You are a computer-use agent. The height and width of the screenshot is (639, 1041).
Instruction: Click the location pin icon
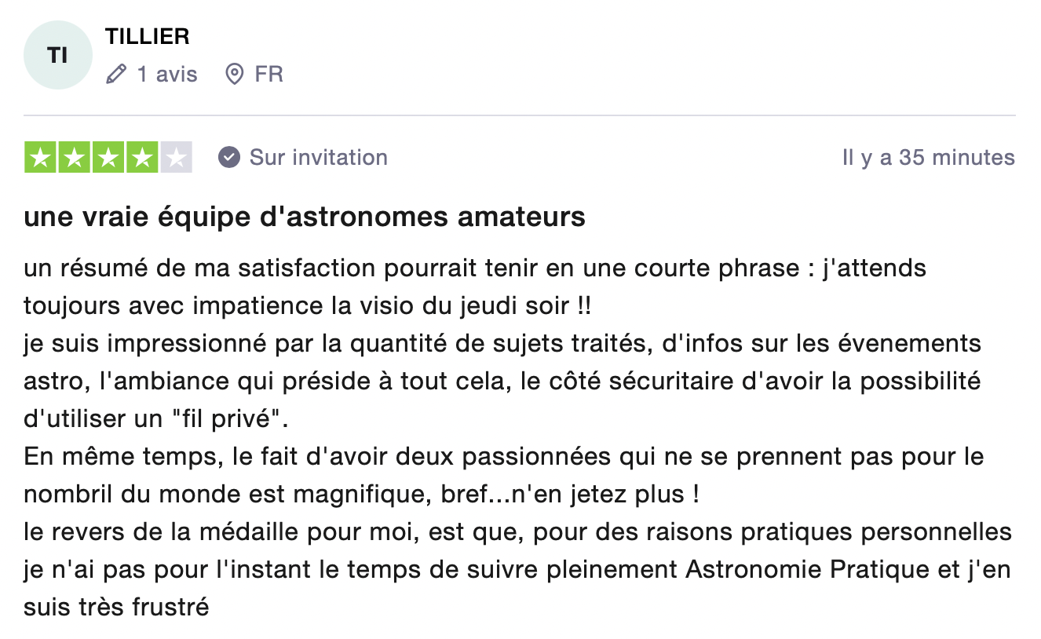(x=234, y=75)
